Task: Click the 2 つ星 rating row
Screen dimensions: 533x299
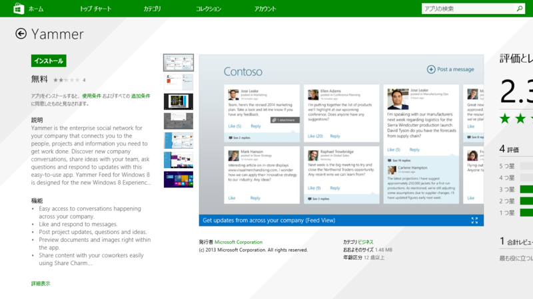Action: coord(516,201)
